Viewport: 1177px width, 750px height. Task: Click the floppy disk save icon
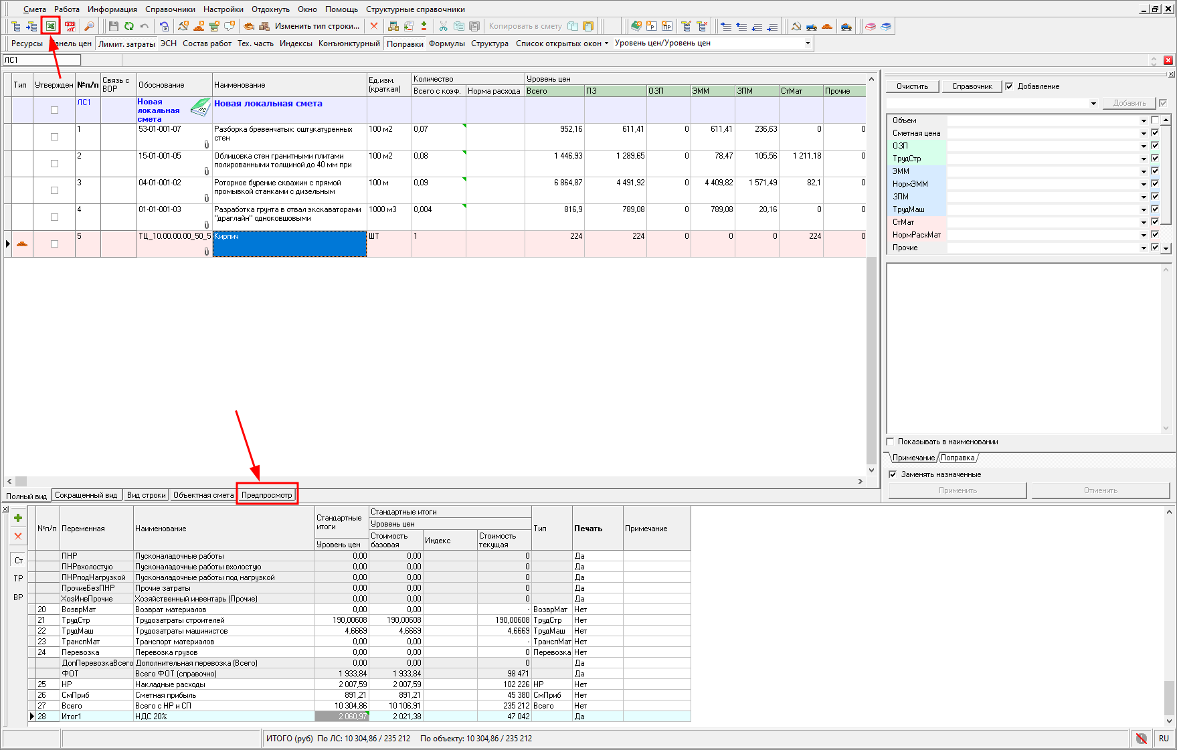[x=113, y=26]
